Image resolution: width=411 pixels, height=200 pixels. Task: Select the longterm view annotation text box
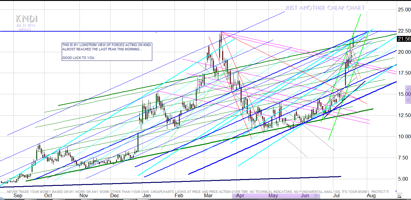pos(107,52)
